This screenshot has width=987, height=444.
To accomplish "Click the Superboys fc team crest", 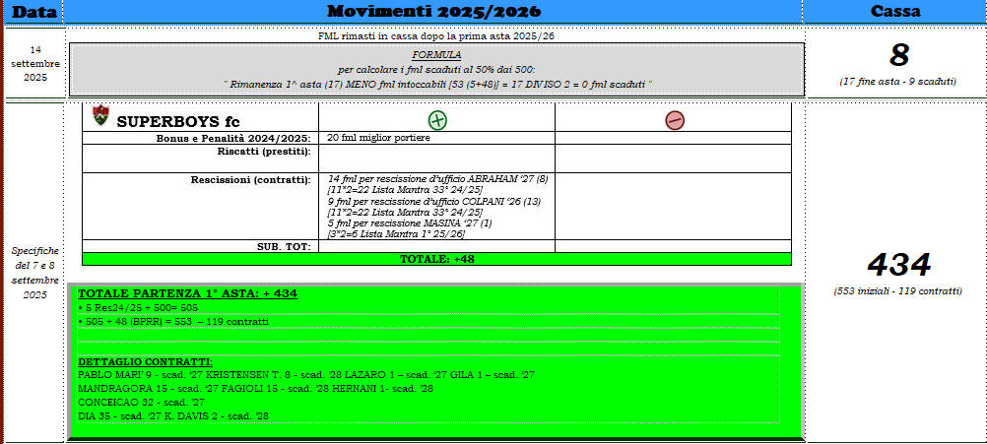I will pos(99,116).
